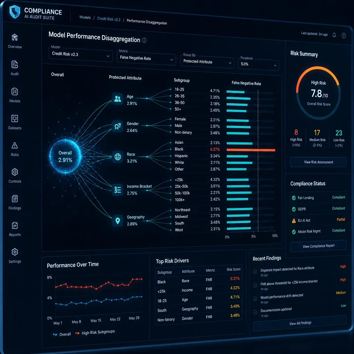This screenshot has width=354, height=354.
Task: Select the Non-binary subgroup row
Action: coord(222,133)
